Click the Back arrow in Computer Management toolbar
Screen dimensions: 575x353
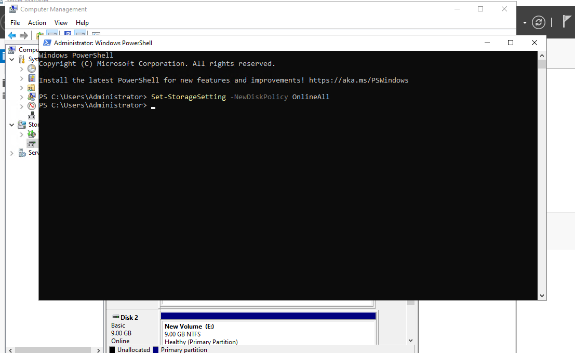coord(12,35)
